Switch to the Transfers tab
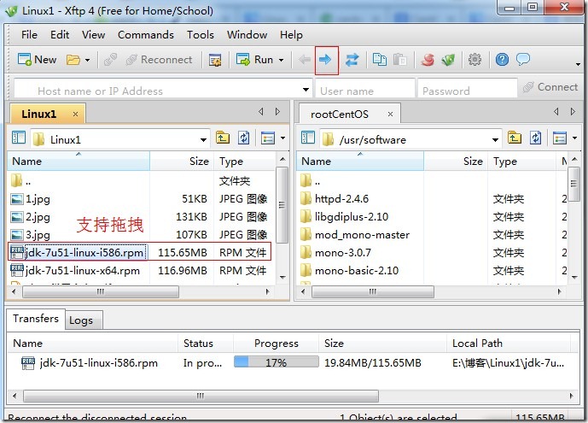 coord(36,319)
